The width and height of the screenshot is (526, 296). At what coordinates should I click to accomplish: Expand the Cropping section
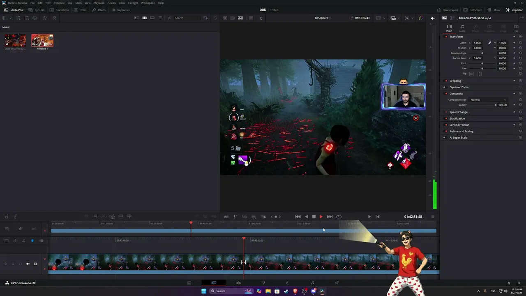(x=455, y=81)
